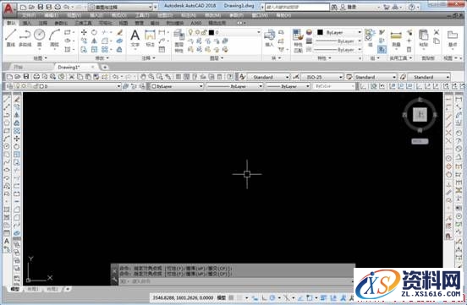The image size is (467, 305).
Task: Toggle polar tracking in status bar
Action: point(272,297)
